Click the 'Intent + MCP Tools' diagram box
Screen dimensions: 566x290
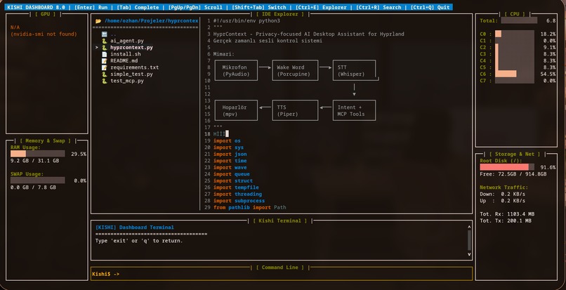(x=354, y=110)
